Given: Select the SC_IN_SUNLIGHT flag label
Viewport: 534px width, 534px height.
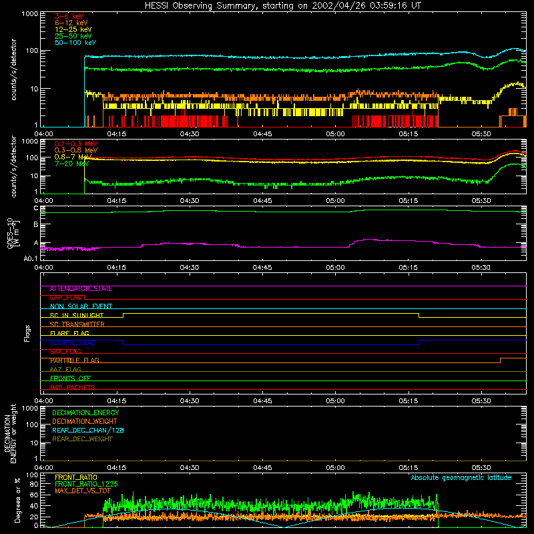Looking at the screenshot, I should (77, 315).
